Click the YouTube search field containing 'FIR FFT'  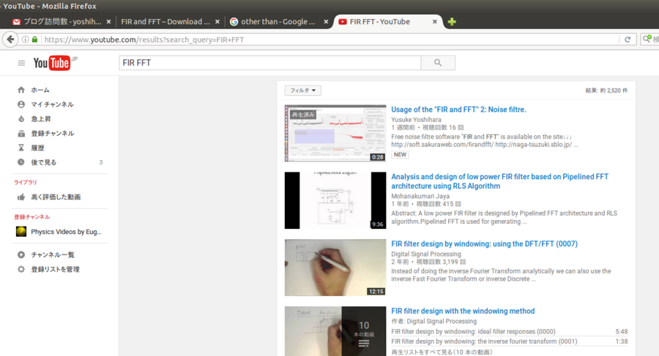click(x=271, y=63)
